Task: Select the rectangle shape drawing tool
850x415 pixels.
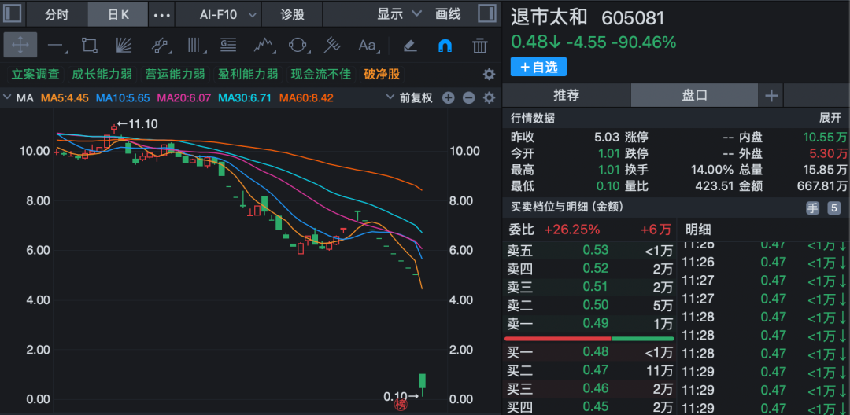Action: [90, 46]
